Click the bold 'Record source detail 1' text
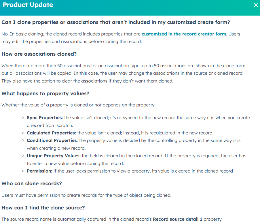The height and width of the screenshot is (223, 260). tap(177, 219)
